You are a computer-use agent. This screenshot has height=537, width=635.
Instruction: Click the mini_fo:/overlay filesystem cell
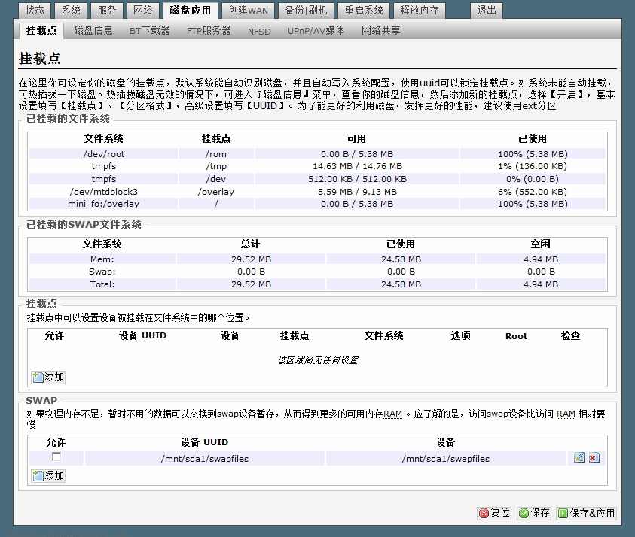pos(104,204)
